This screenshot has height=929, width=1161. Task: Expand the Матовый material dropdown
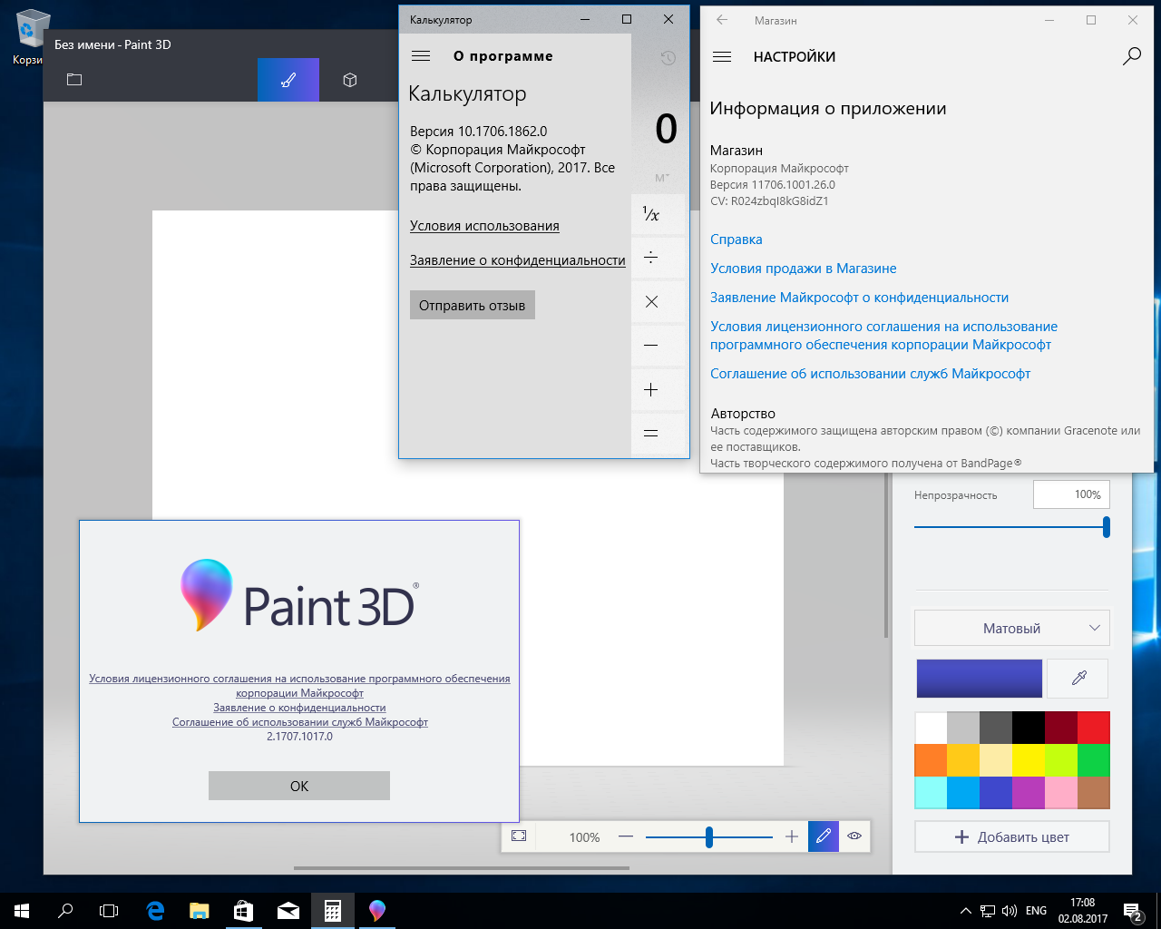pyautogui.click(x=1012, y=628)
